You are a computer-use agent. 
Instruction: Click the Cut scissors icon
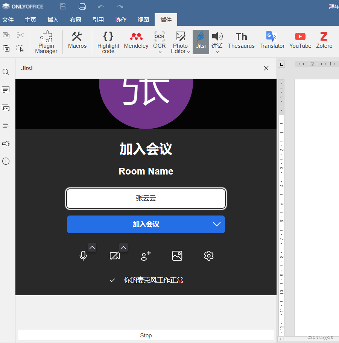click(20, 35)
